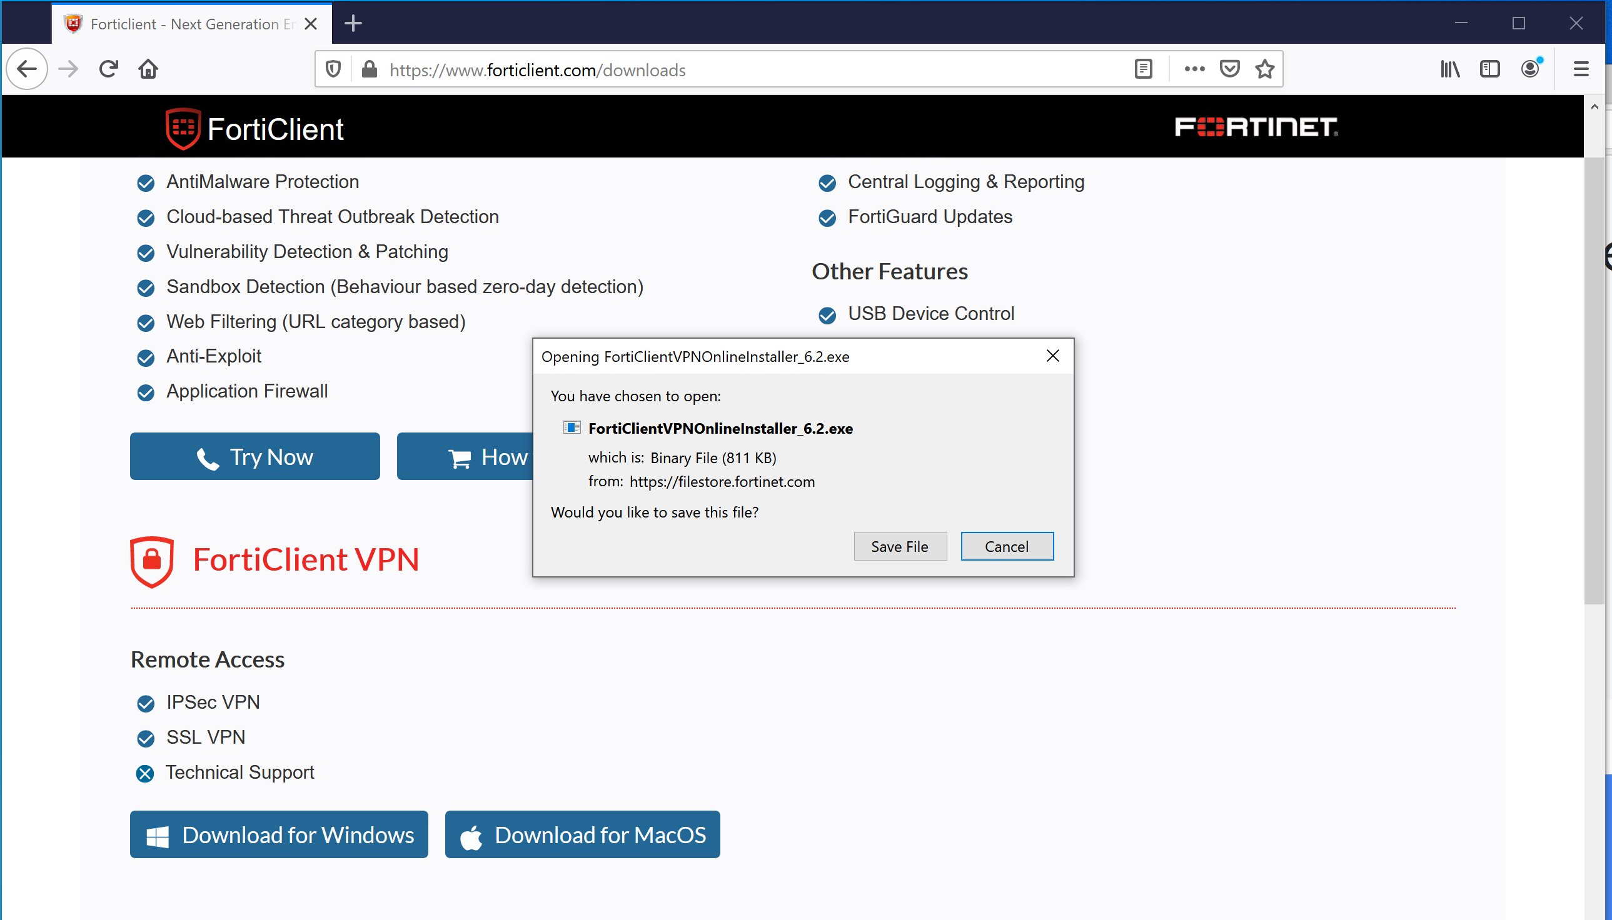This screenshot has height=920, width=1612.
Task: Click the https://filestore.fortinet.com source text
Action: click(722, 481)
